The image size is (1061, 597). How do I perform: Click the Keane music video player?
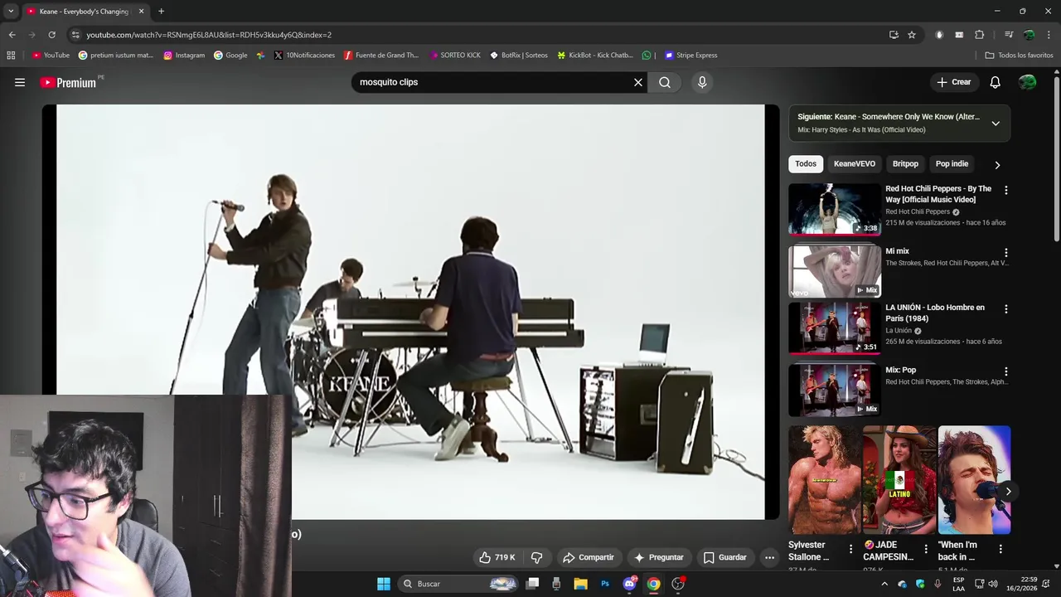[x=410, y=312]
